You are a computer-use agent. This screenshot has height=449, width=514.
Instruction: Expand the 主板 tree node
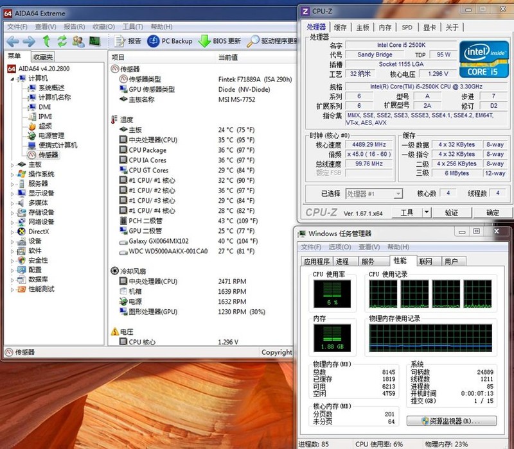pyautogui.click(x=12, y=165)
